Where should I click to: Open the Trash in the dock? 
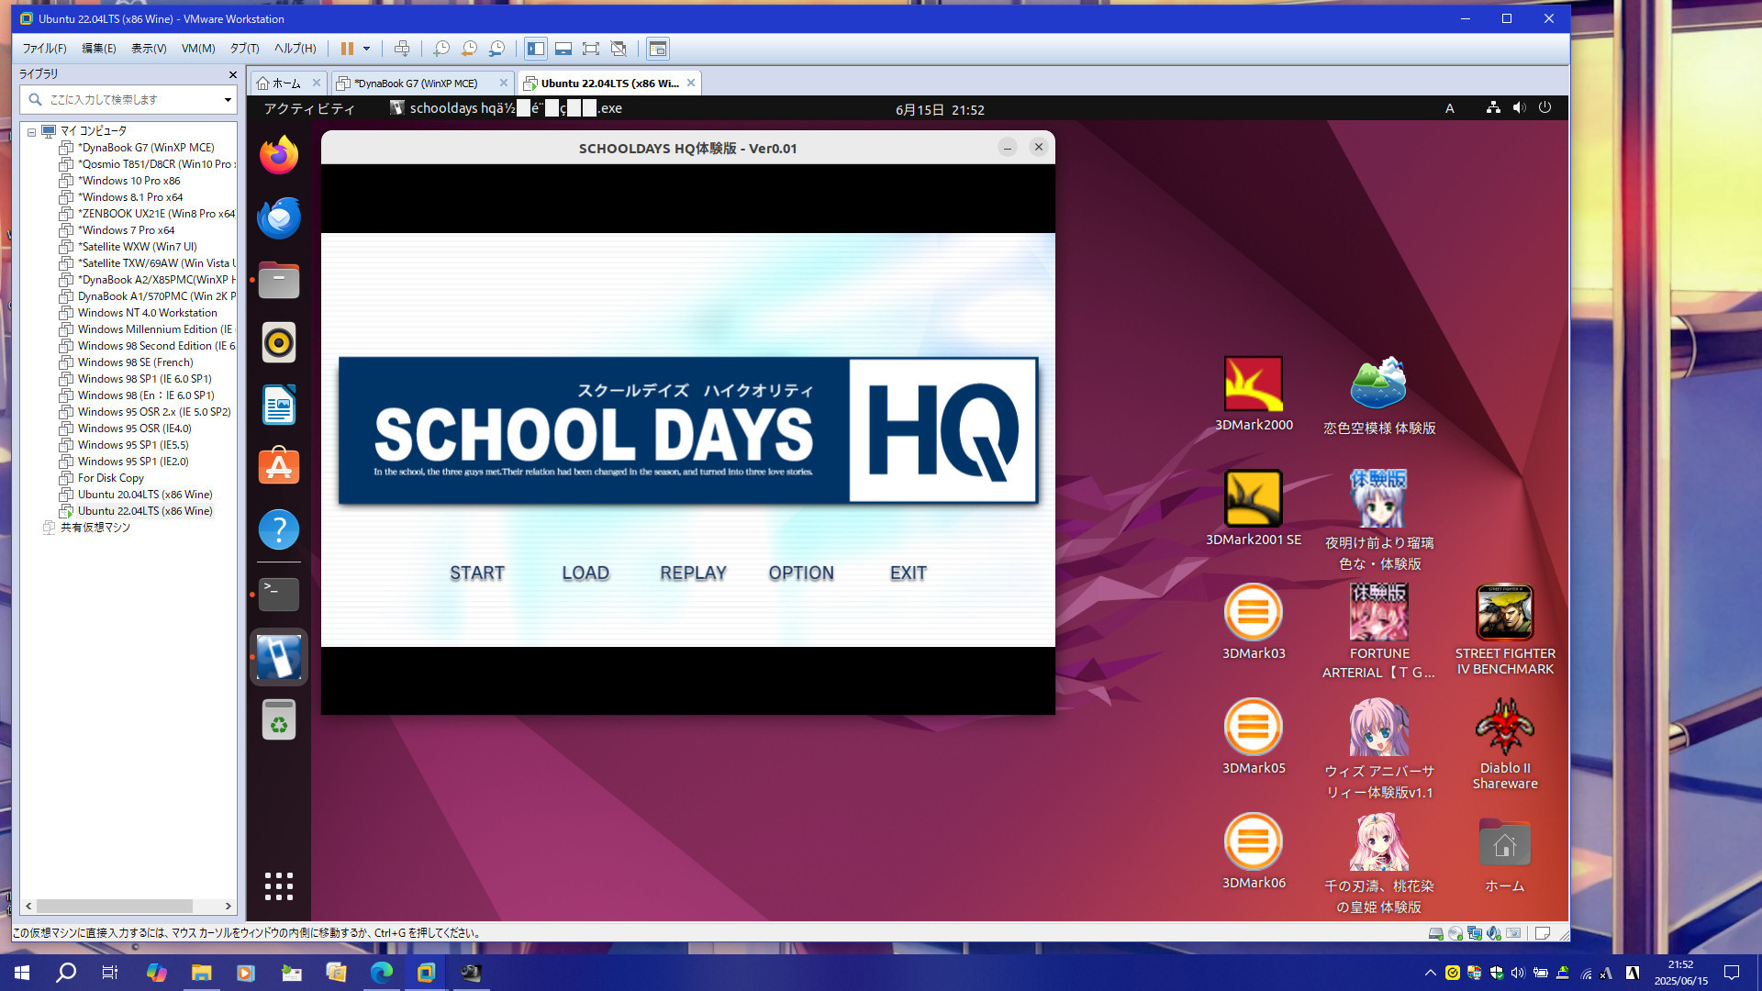279,719
